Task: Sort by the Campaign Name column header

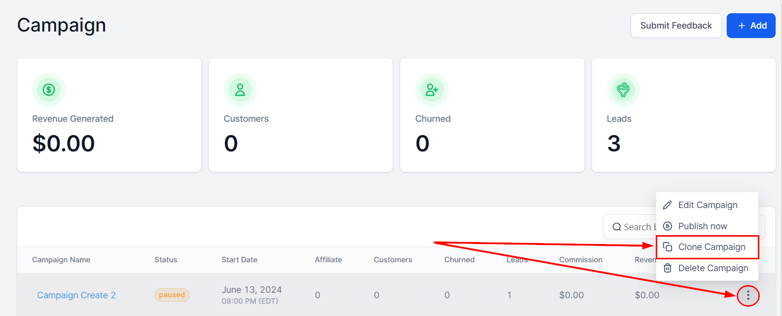Action: coord(61,260)
